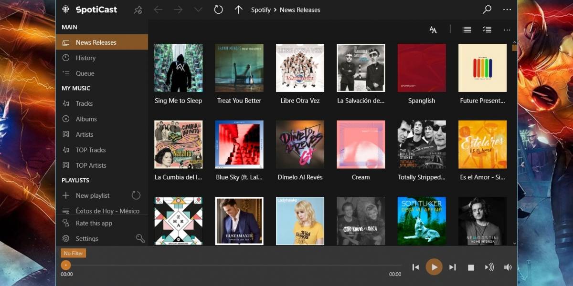This screenshot has height=286, width=573.
Task: Click the volume speaker icon
Action: point(508,267)
